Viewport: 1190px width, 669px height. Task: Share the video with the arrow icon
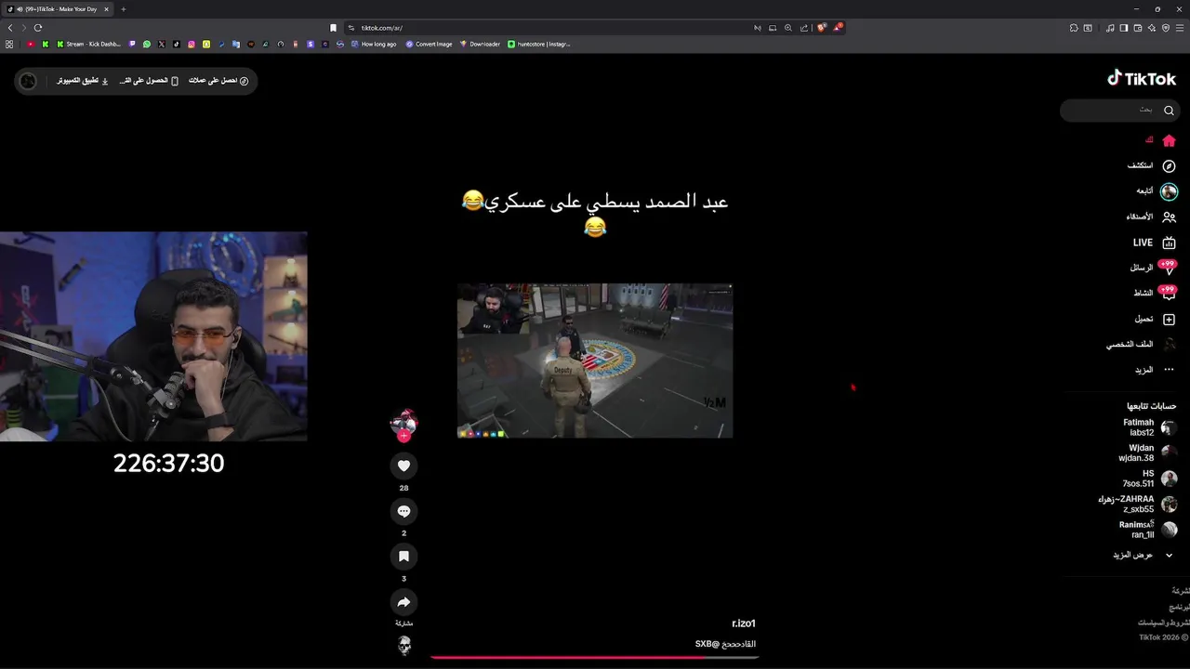pyautogui.click(x=403, y=601)
